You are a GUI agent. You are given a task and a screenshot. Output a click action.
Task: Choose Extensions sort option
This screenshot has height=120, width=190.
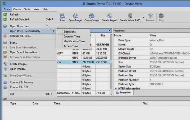click(73, 31)
